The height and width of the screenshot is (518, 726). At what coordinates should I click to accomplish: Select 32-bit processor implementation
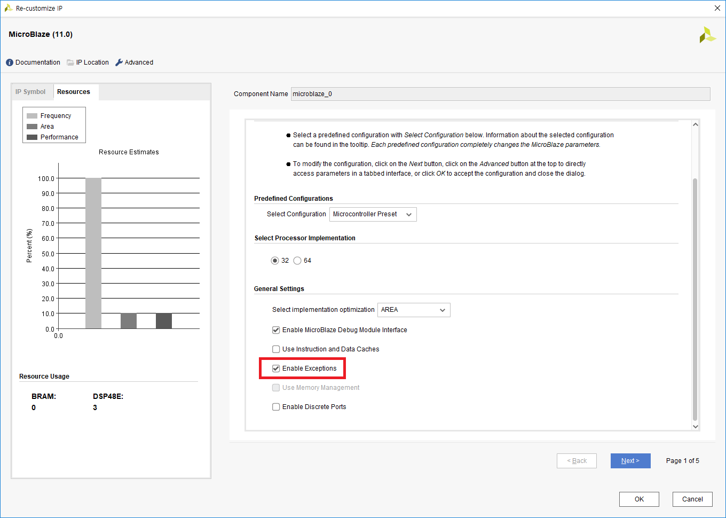[275, 261]
